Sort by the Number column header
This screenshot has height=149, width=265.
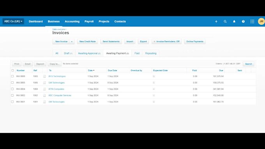(x=21, y=70)
